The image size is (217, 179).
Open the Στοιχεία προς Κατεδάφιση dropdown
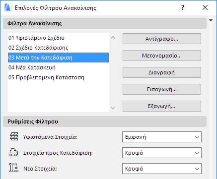pyautogui.click(x=162, y=153)
